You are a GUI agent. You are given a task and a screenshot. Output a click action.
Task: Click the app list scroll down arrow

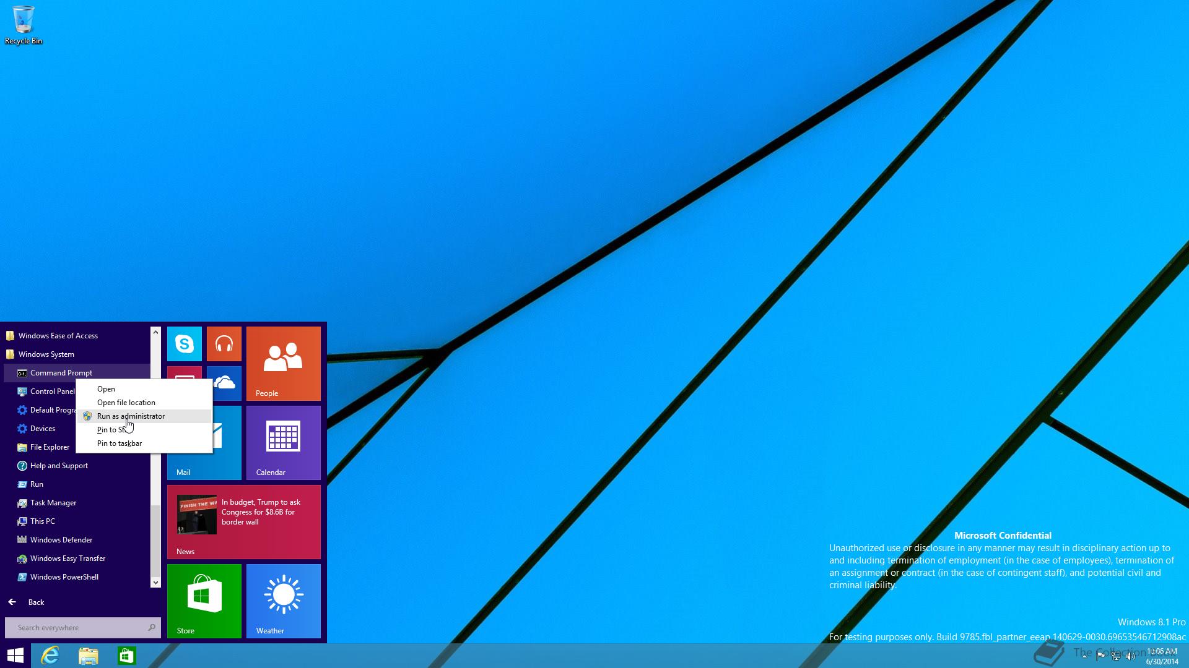155,582
